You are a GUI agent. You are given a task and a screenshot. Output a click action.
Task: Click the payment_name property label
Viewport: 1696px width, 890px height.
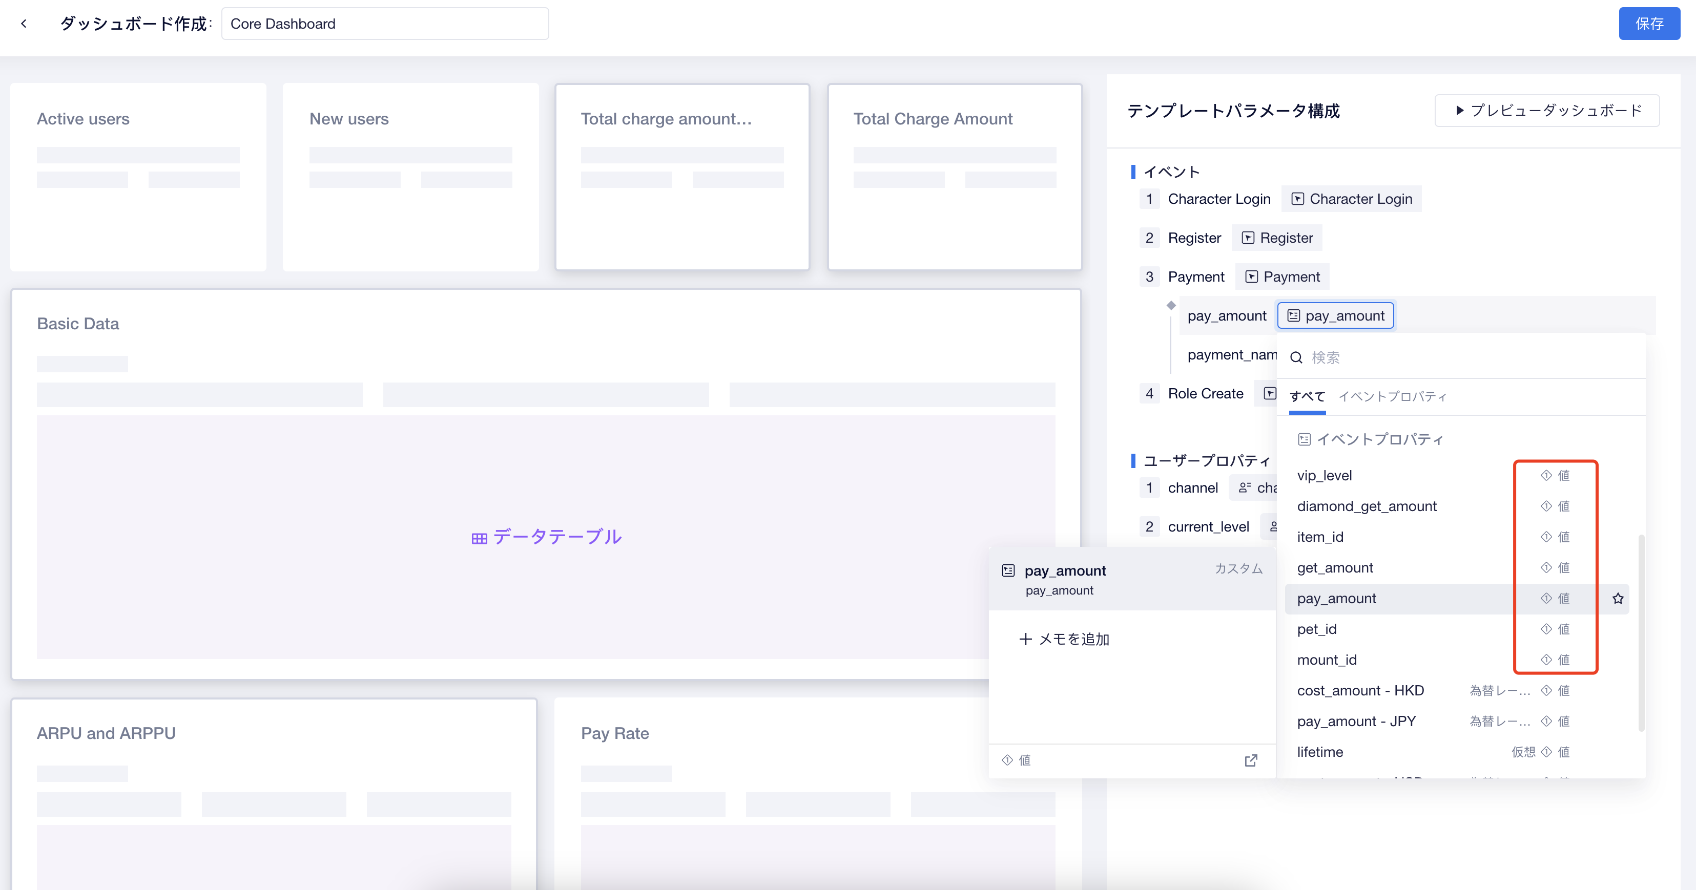click(x=1232, y=354)
